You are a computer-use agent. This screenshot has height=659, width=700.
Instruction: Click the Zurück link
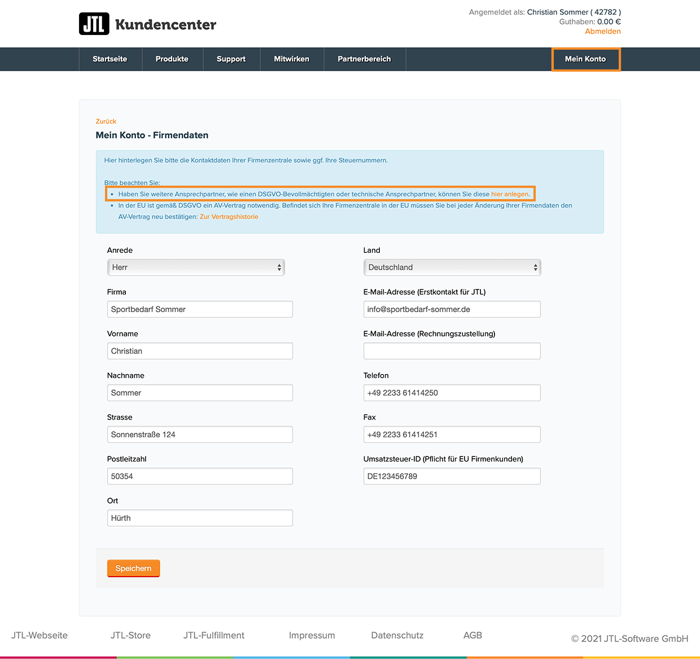tap(106, 121)
